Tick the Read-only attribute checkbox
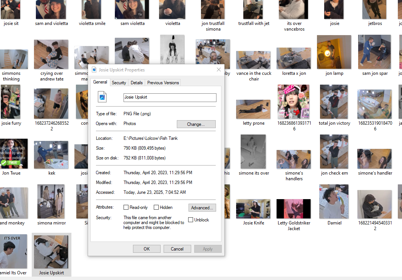This screenshot has height=280, width=402. click(x=126, y=207)
